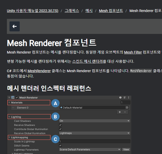Click the Lighting section label

click(16, 117)
